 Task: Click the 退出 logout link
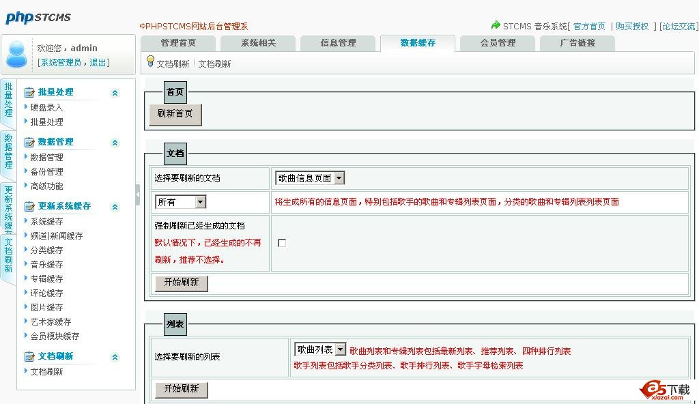[98, 62]
